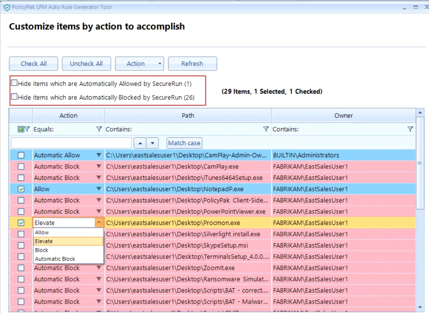
Task: Click the down arrow next to search box
Action: coord(152,143)
